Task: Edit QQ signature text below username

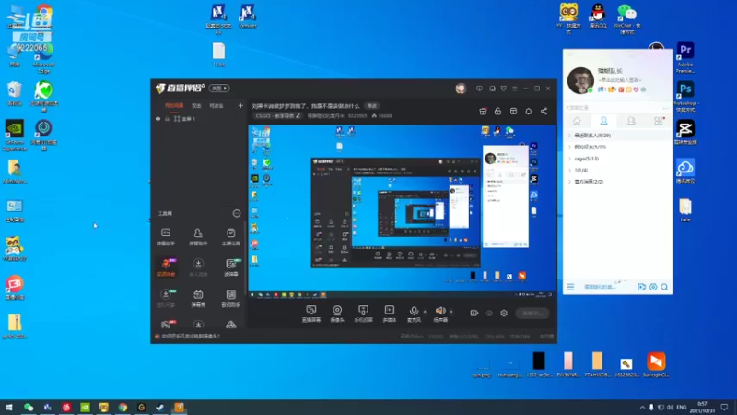Action: [620, 80]
